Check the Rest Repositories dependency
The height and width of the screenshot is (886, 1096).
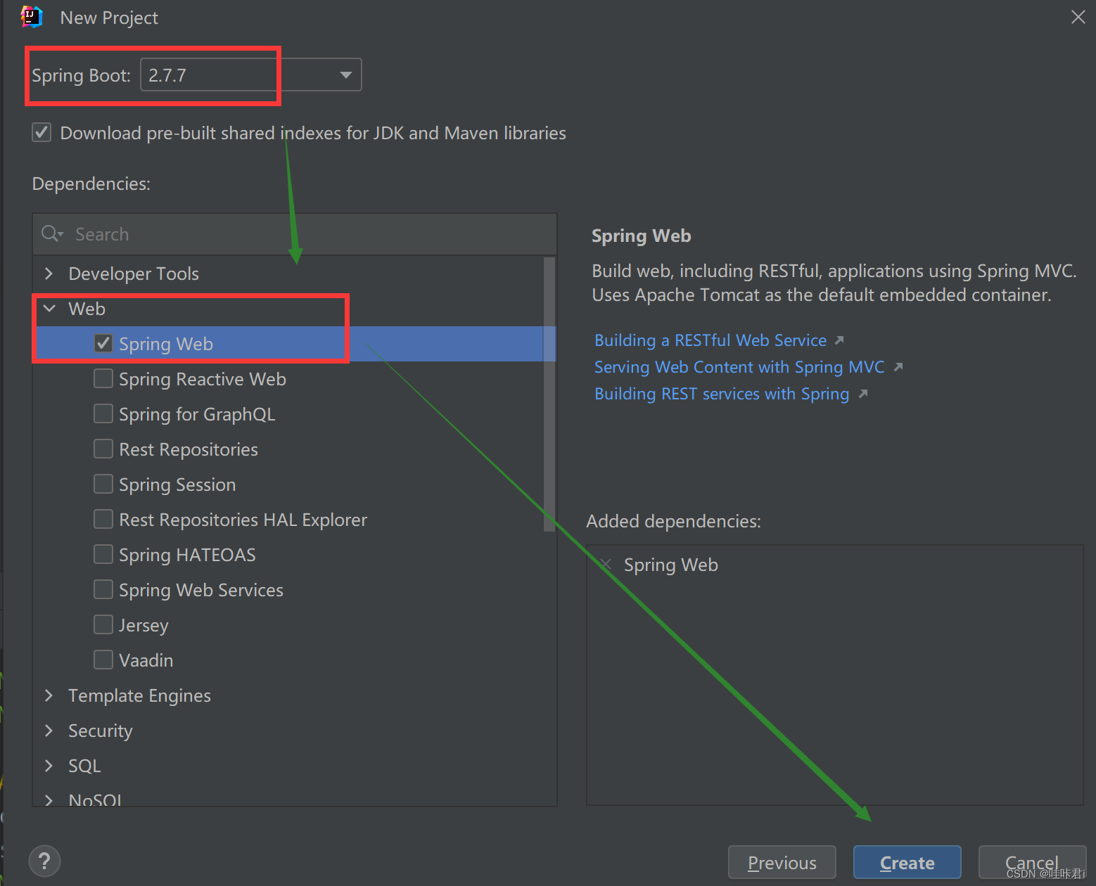point(103,449)
